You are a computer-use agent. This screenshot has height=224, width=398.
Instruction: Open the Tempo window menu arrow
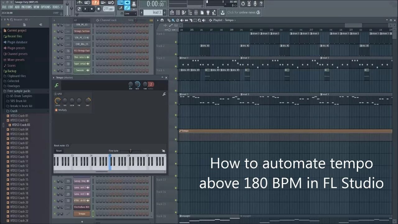click(x=53, y=77)
